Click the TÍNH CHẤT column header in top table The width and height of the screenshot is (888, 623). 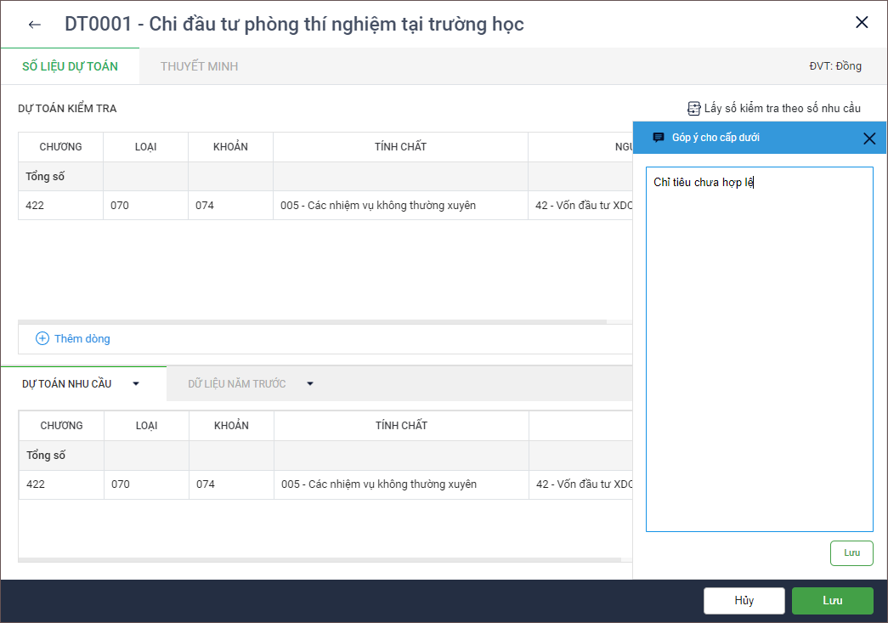[400, 147]
